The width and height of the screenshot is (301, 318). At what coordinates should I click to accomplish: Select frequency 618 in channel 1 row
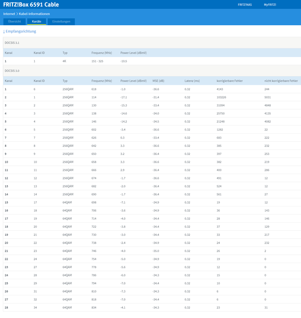tap(94, 89)
